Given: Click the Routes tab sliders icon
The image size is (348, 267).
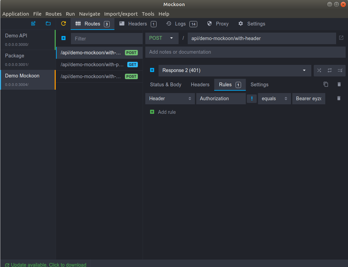Looking at the screenshot, I should tap(78, 23).
